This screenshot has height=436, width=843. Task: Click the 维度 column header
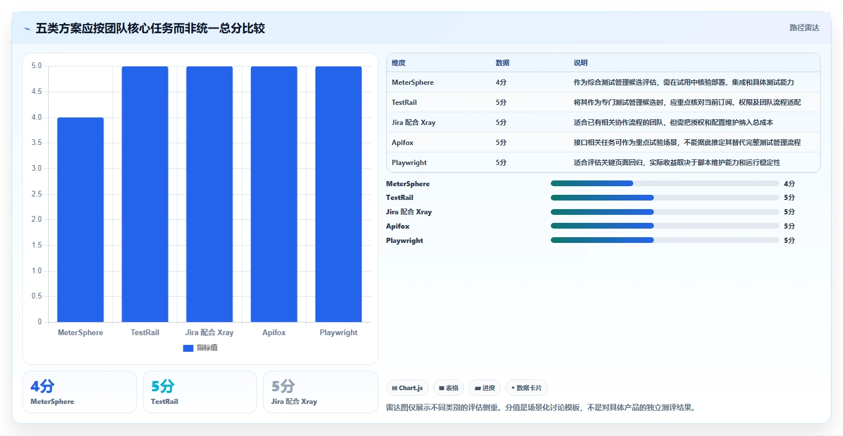pos(398,63)
